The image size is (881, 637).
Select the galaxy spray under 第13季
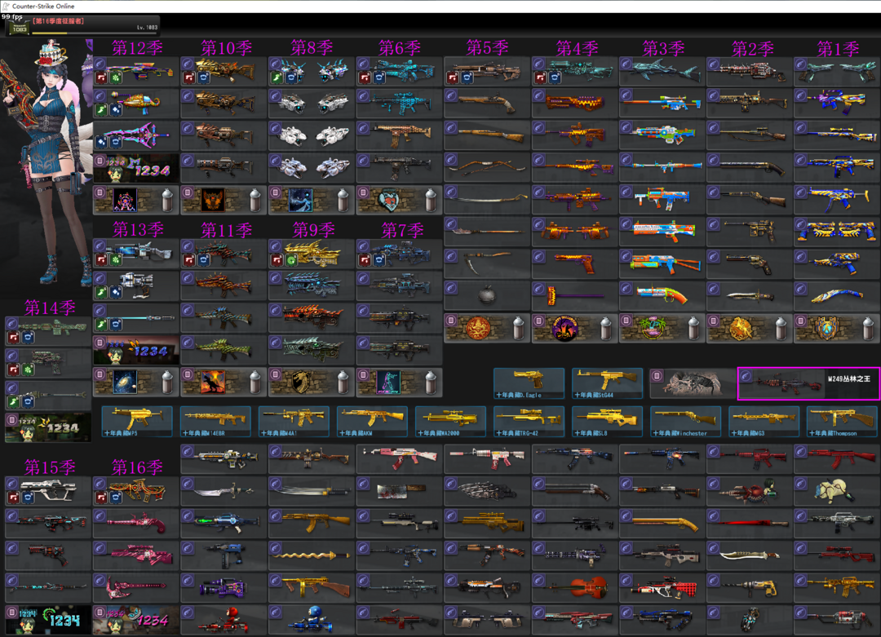(136, 382)
